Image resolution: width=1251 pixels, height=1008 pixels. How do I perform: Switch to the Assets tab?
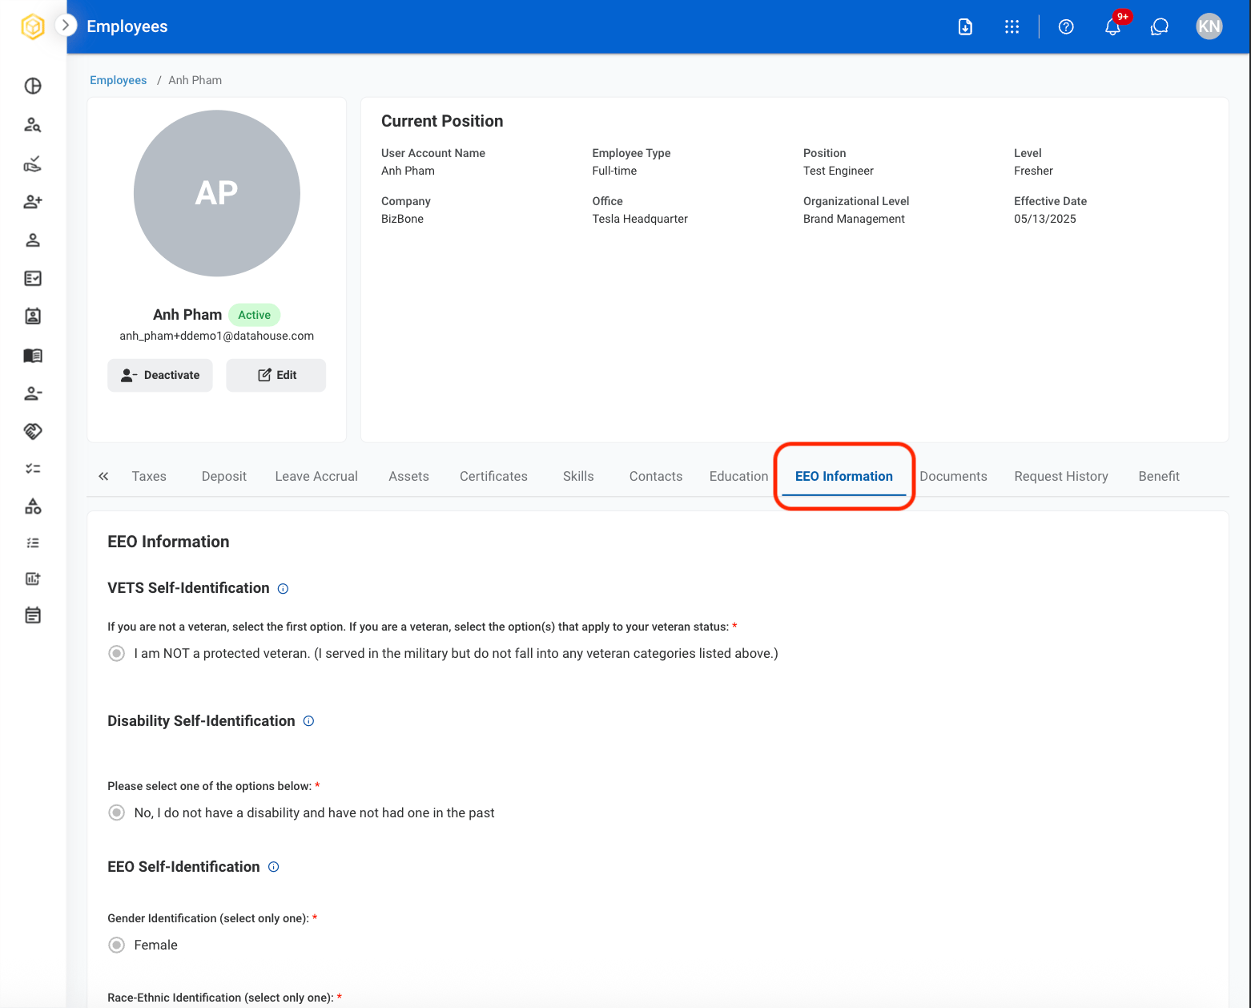pos(409,476)
